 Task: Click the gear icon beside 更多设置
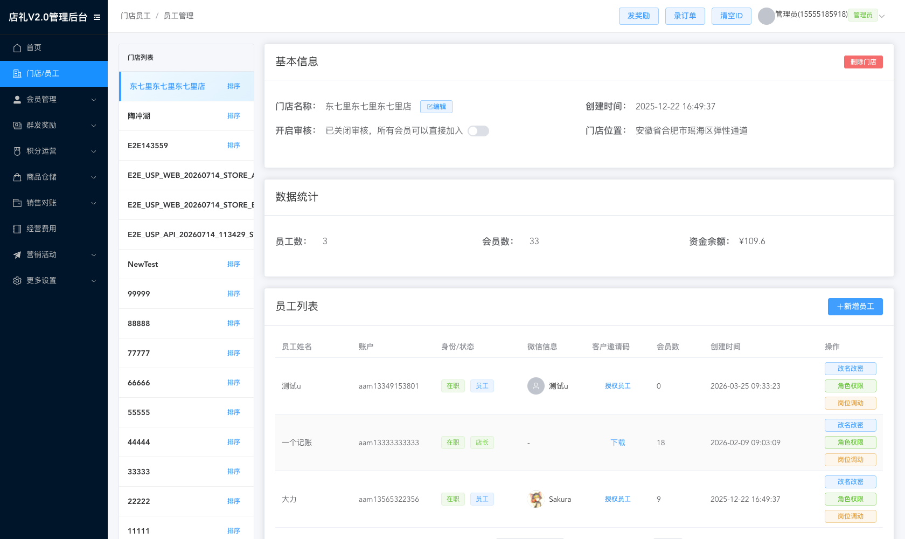point(17,281)
